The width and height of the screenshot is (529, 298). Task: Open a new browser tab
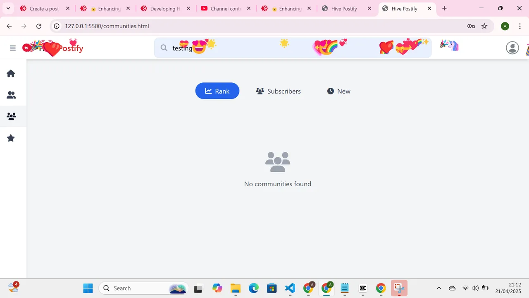click(444, 8)
